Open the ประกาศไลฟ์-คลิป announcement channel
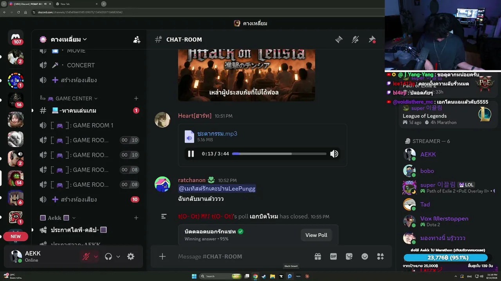Viewport: 501px width, 281px height. tap(89, 230)
